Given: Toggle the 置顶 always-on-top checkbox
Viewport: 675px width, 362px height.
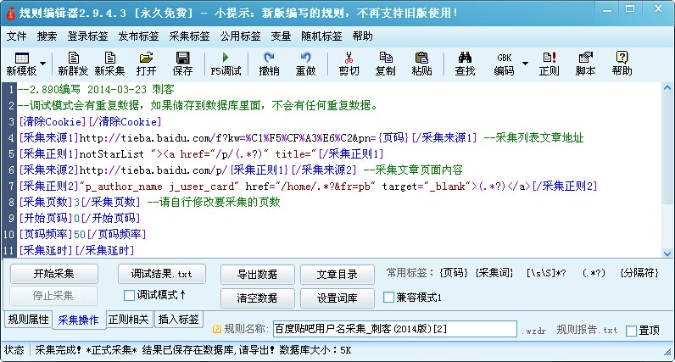Looking at the screenshot, I should coord(631,331).
